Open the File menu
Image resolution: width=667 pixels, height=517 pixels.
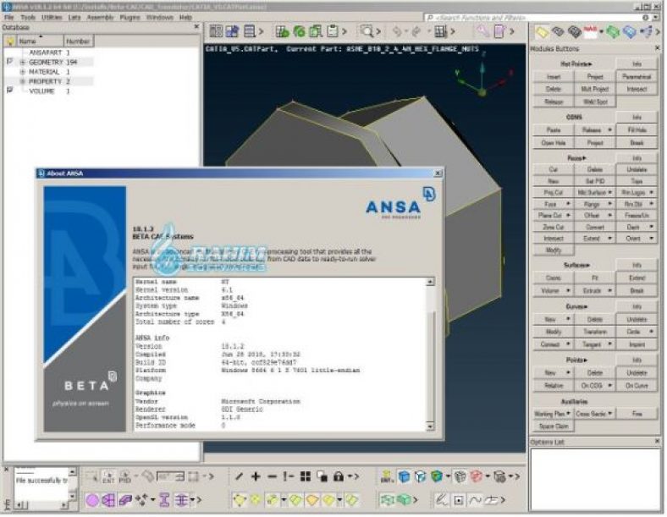9,18
